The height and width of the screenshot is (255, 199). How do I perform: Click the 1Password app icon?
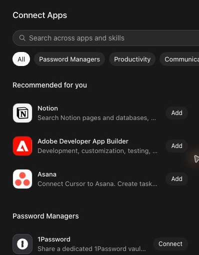22,244
